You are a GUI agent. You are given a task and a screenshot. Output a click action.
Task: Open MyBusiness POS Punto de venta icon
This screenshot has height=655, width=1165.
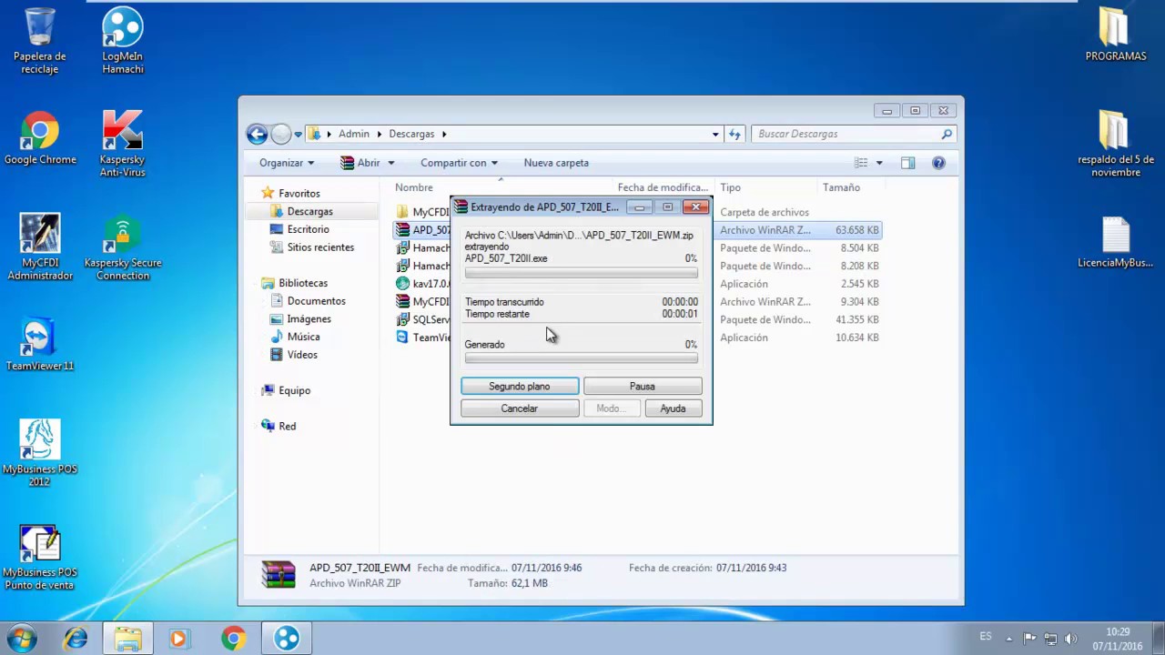pyautogui.click(x=40, y=558)
